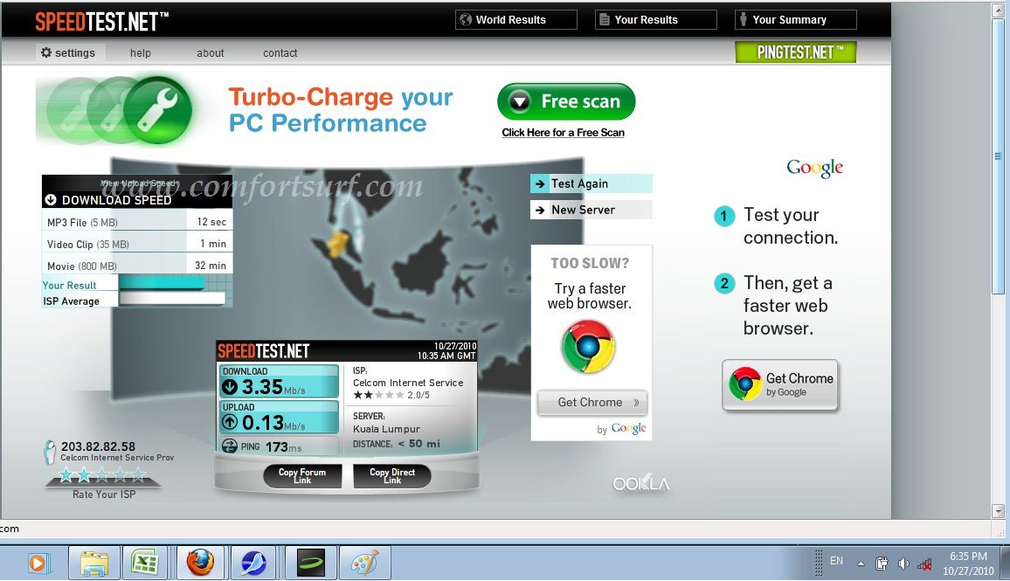Screen dimensions: 1010x581
Task: Open Excel from the taskbar
Action: pyautogui.click(x=144, y=563)
